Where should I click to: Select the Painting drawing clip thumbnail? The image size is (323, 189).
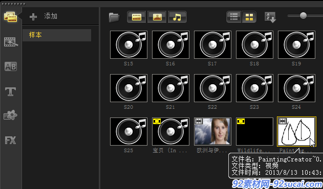click(x=296, y=132)
